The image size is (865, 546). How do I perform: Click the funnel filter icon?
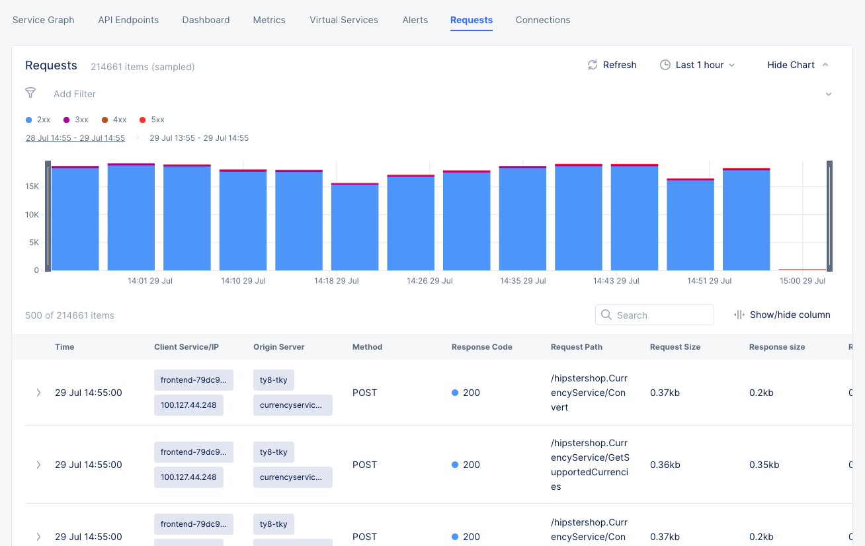(x=30, y=93)
